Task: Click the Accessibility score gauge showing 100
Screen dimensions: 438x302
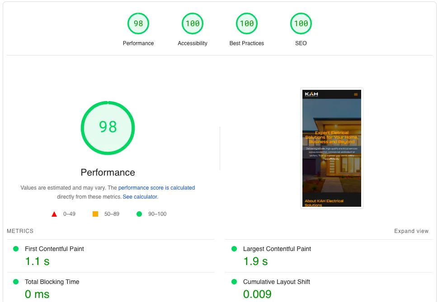Action: coord(193,24)
